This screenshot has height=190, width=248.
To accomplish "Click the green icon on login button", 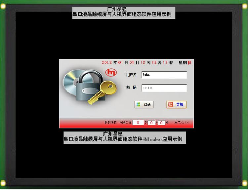I will 139,104.
